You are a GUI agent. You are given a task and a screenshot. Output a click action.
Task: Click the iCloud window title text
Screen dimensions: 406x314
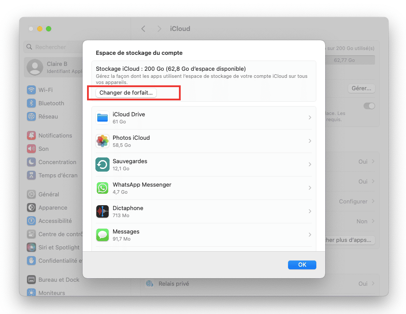[x=180, y=28]
